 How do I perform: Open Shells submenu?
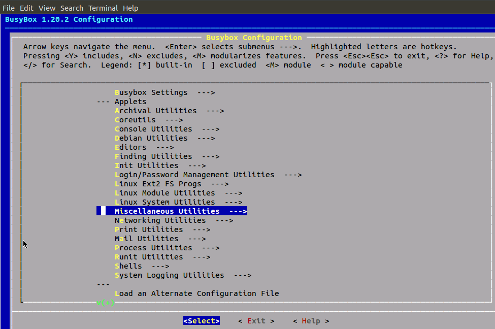[142, 266]
